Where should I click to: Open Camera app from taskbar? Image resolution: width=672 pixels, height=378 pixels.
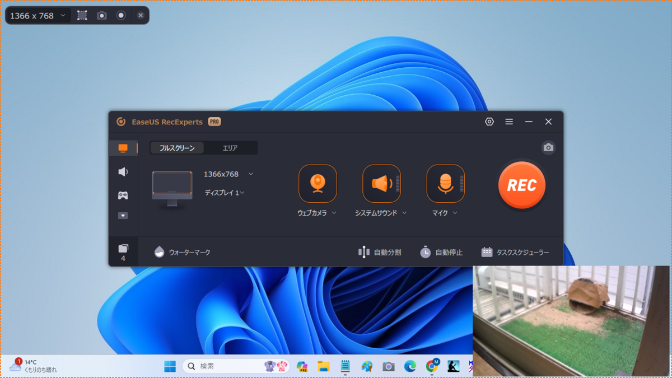(x=389, y=366)
